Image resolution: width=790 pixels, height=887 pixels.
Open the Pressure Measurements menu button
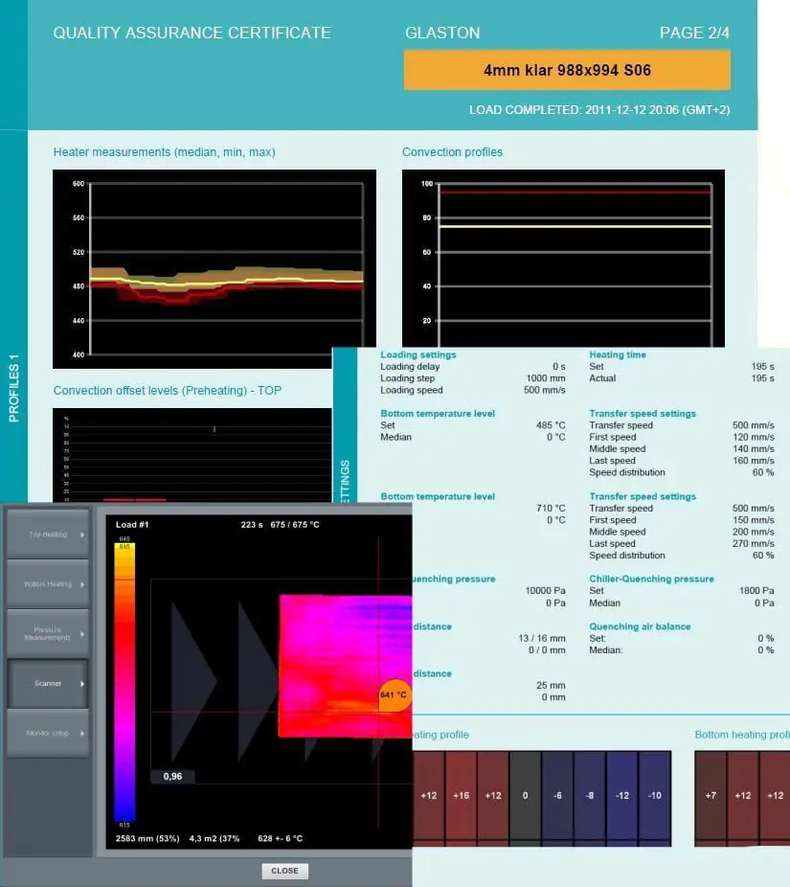[x=48, y=633]
